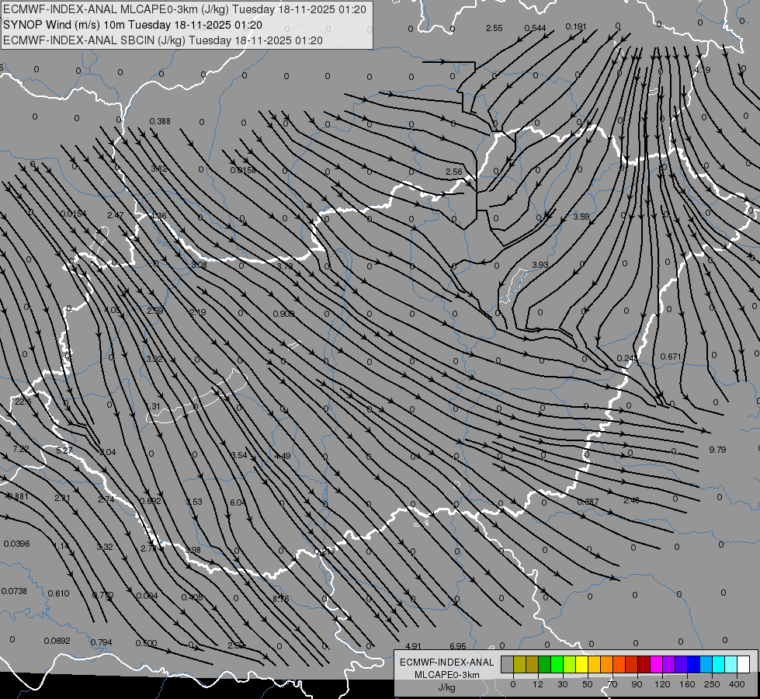Click the data value 0.610

coord(59,593)
